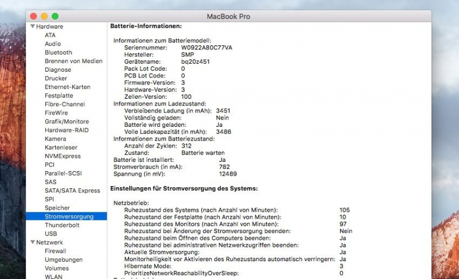Open the Audio hardware entry
Screen dimensions: 459x279
53,44
